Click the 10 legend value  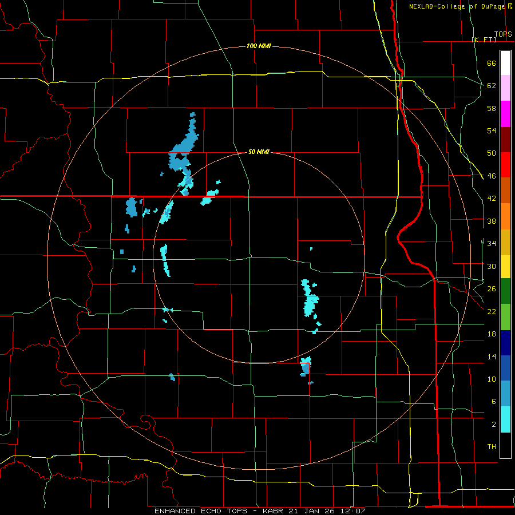492,379
